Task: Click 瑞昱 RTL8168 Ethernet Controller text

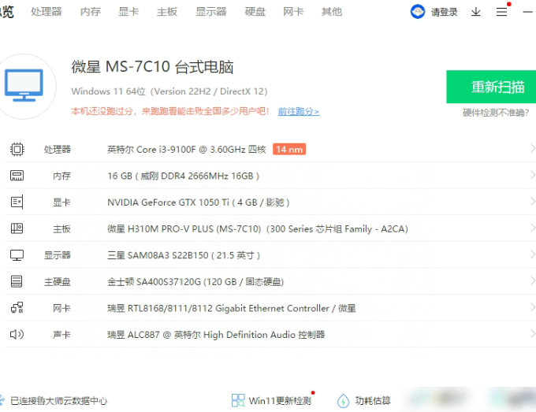Action: 232,308
